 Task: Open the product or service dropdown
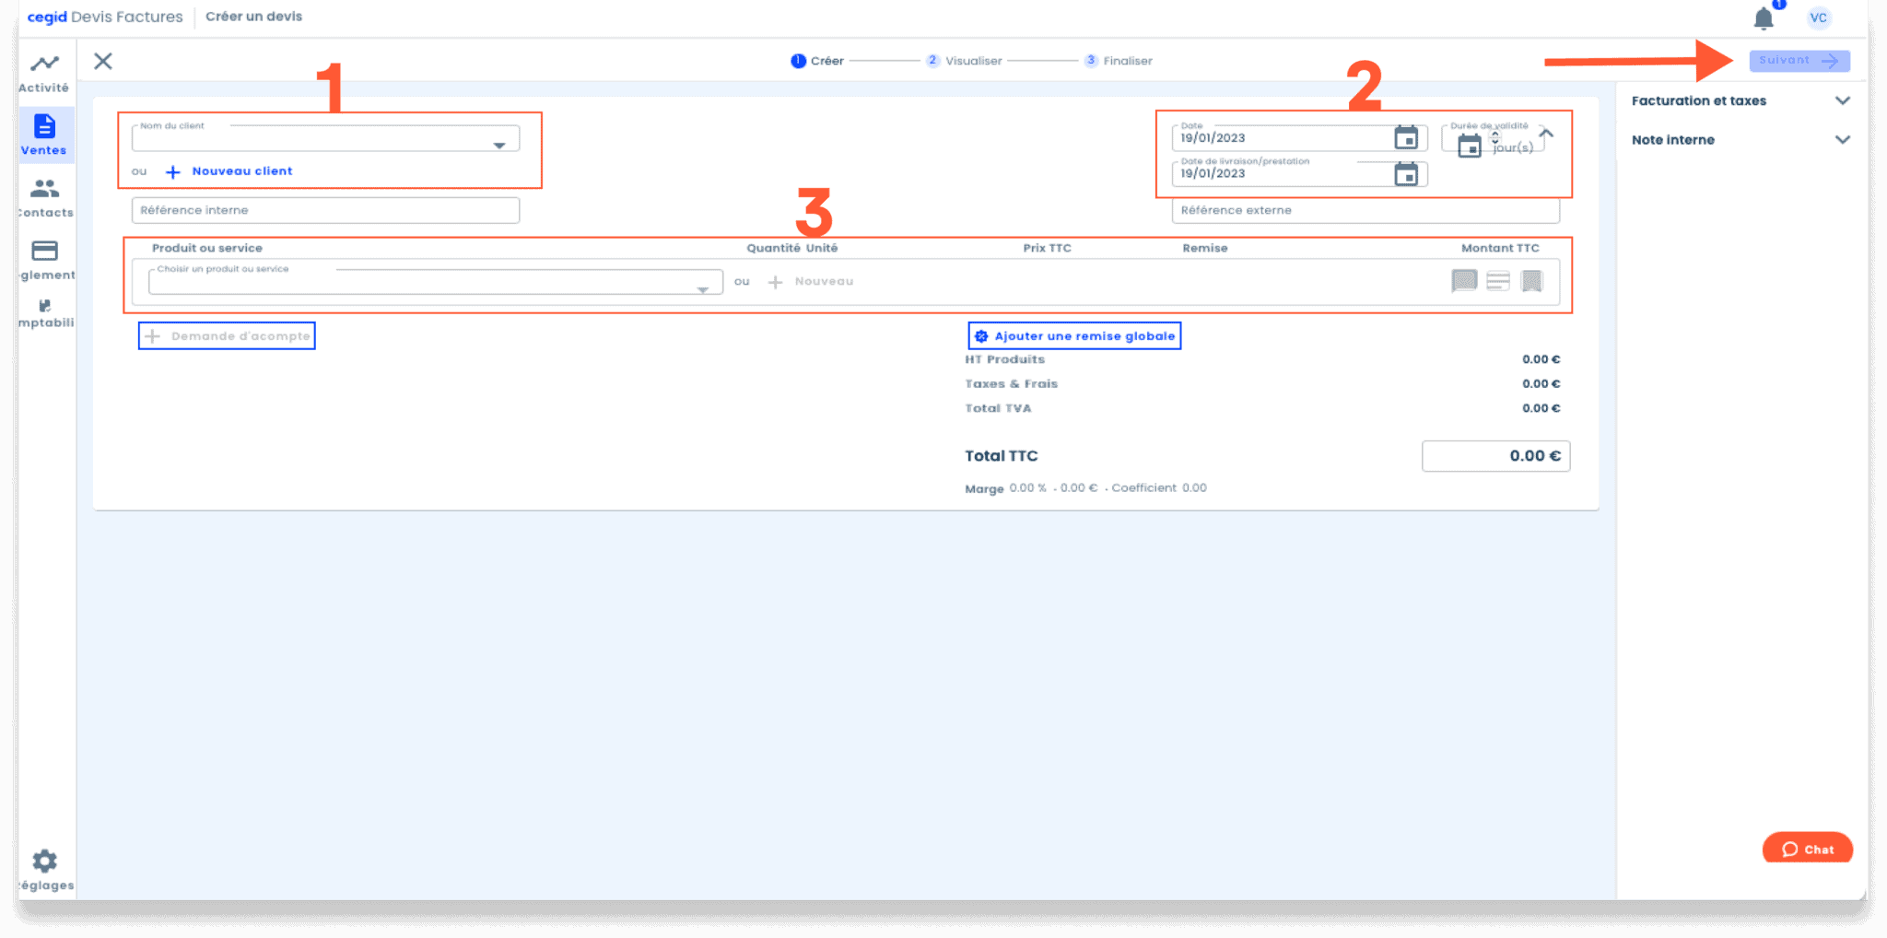702,288
